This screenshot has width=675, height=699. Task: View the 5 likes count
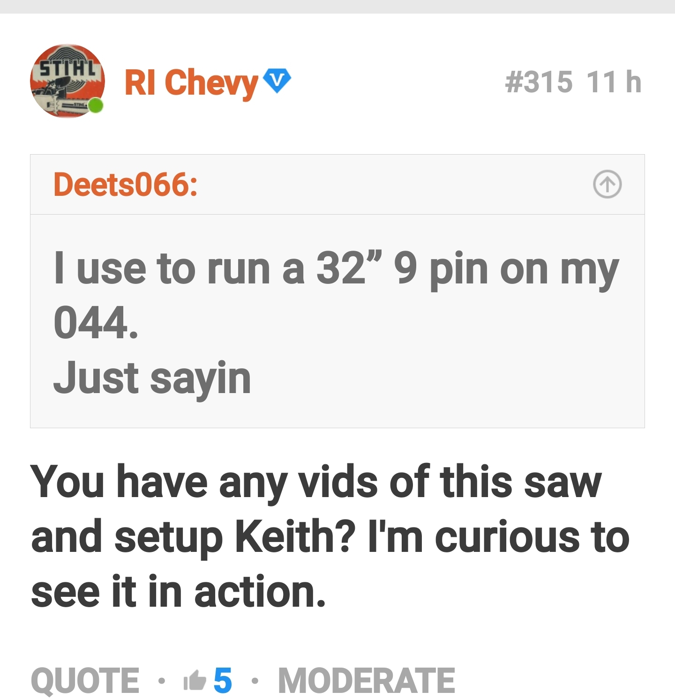coord(223,680)
